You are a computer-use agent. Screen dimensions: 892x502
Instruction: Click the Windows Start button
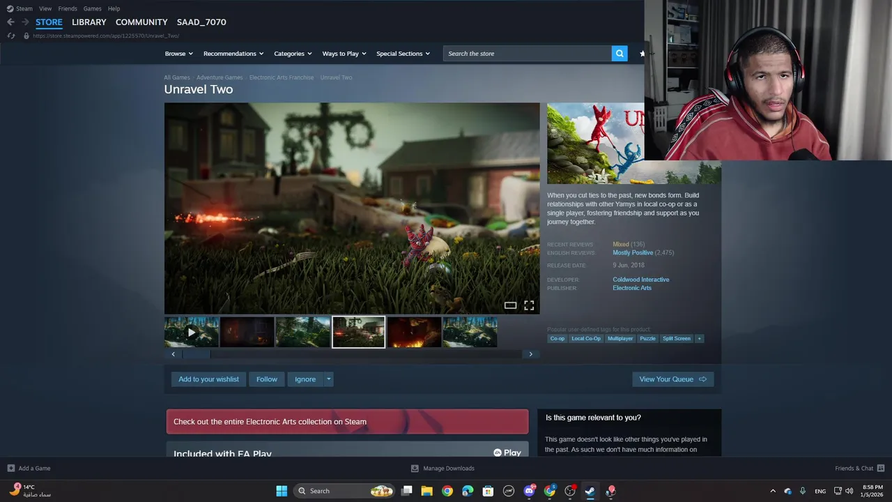coord(282,491)
